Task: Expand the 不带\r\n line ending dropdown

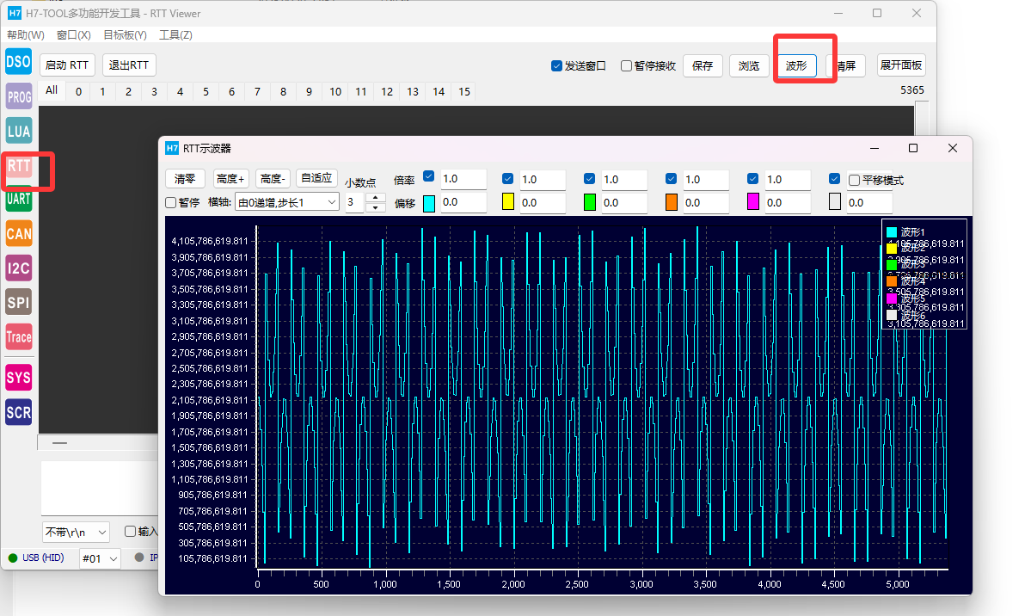Action: pyautogui.click(x=76, y=532)
